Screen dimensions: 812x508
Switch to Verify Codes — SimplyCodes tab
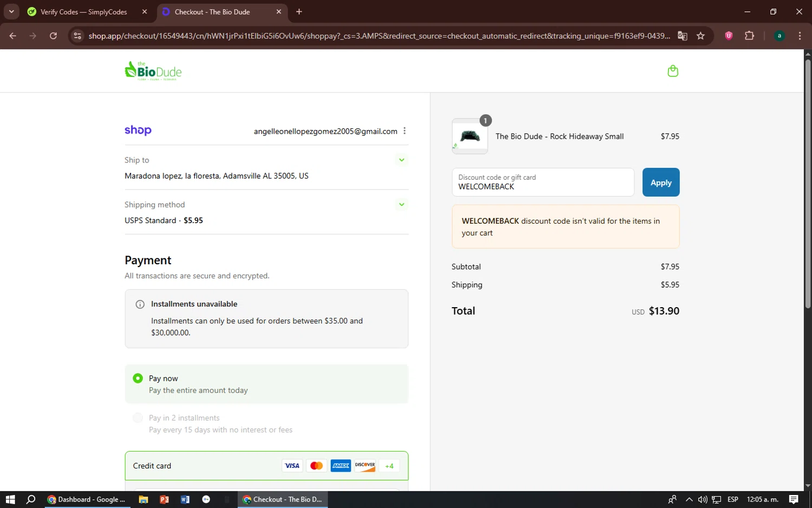click(x=83, y=12)
